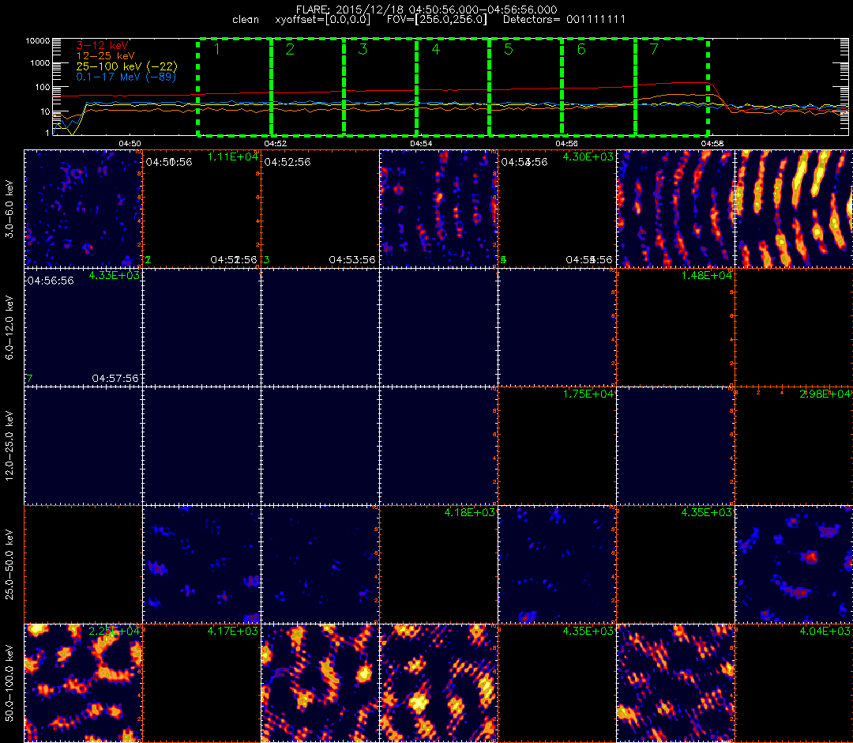Screen dimensions: 853x743
Task: Open the 50-100 keV map labeled 2.25E+04
Action: point(83,684)
